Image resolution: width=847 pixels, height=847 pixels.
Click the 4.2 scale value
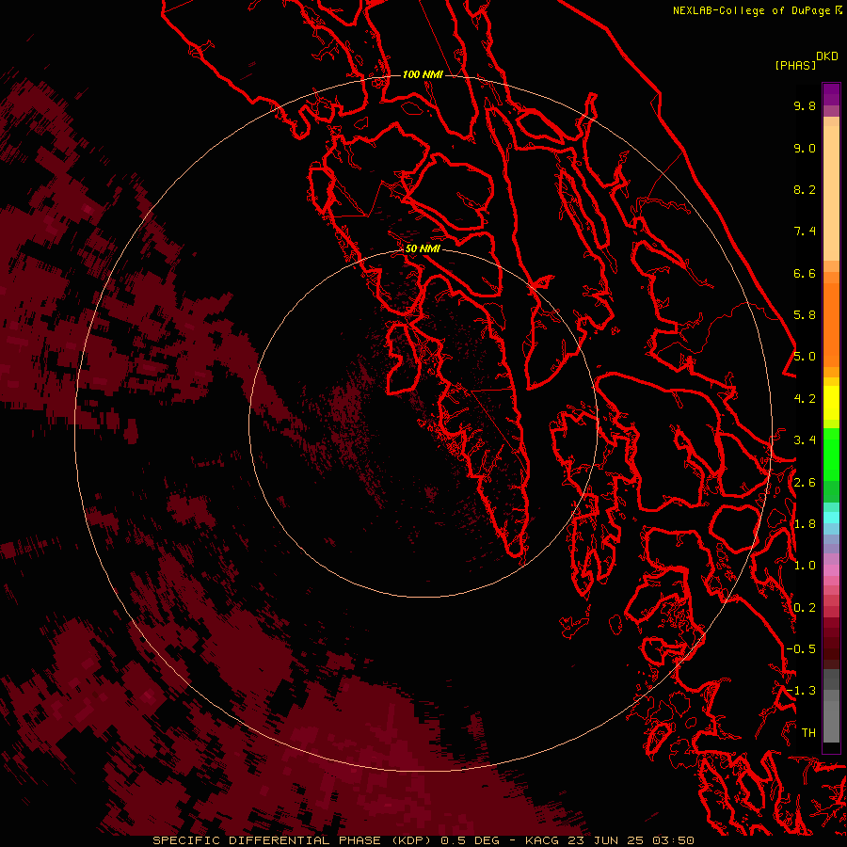coord(805,399)
